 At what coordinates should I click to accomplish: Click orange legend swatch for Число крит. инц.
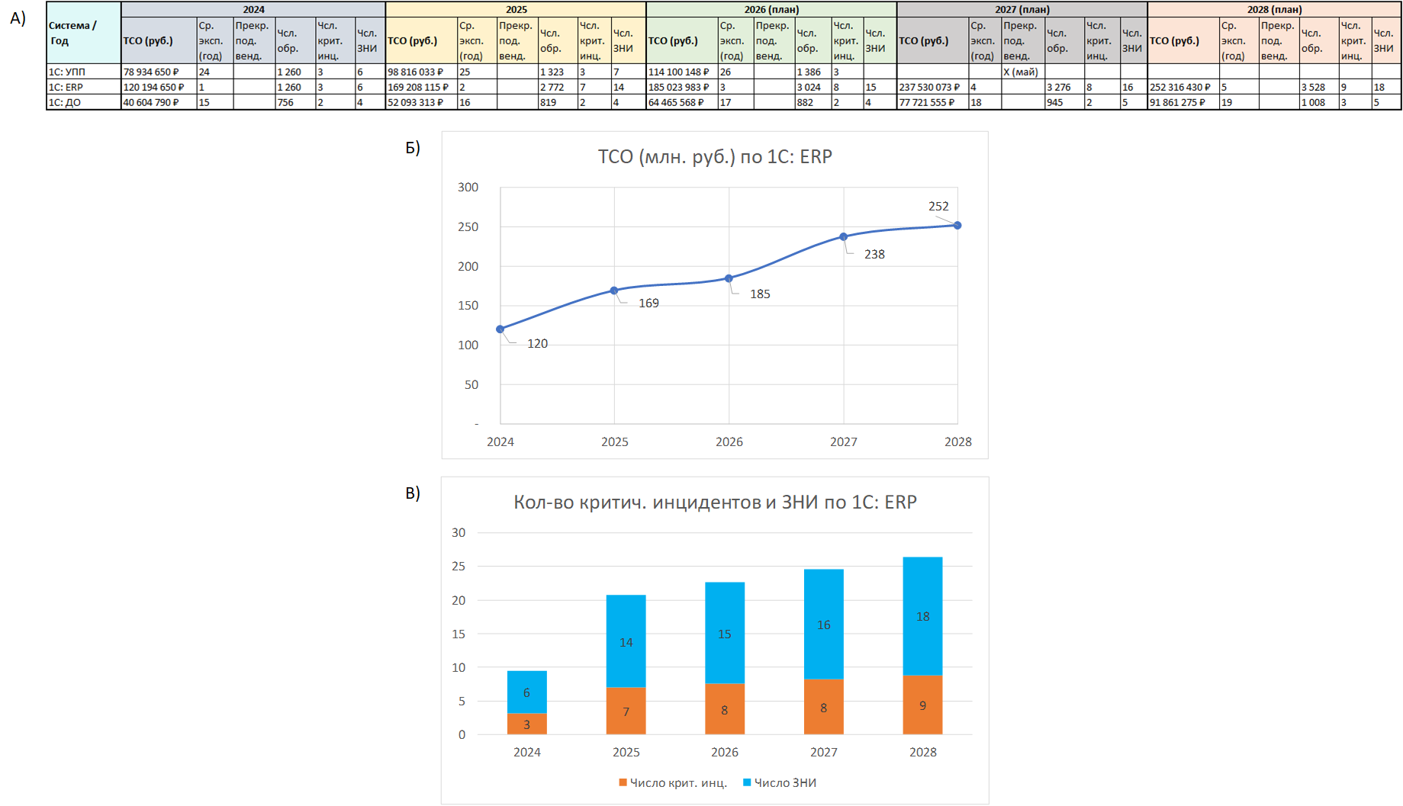coord(623,782)
